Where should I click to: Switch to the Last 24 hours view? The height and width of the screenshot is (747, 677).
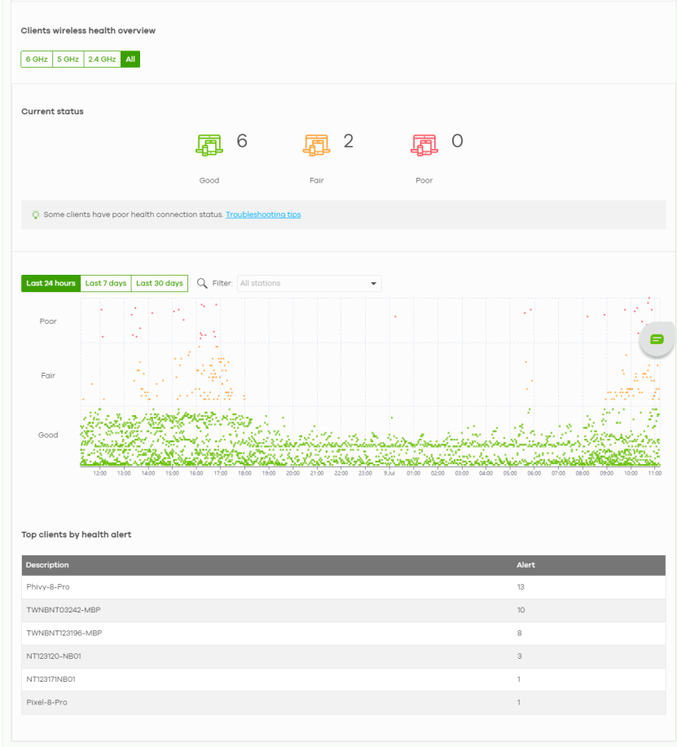(51, 284)
